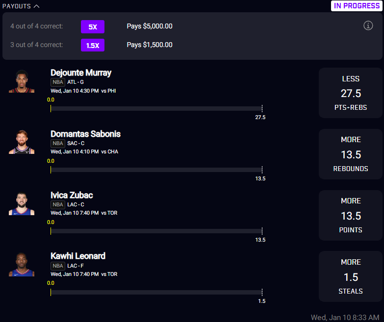This screenshot has height=322, width=384.
Task: Click the 27.5 target label under Murray's bar
Action: tap(260, 117)
